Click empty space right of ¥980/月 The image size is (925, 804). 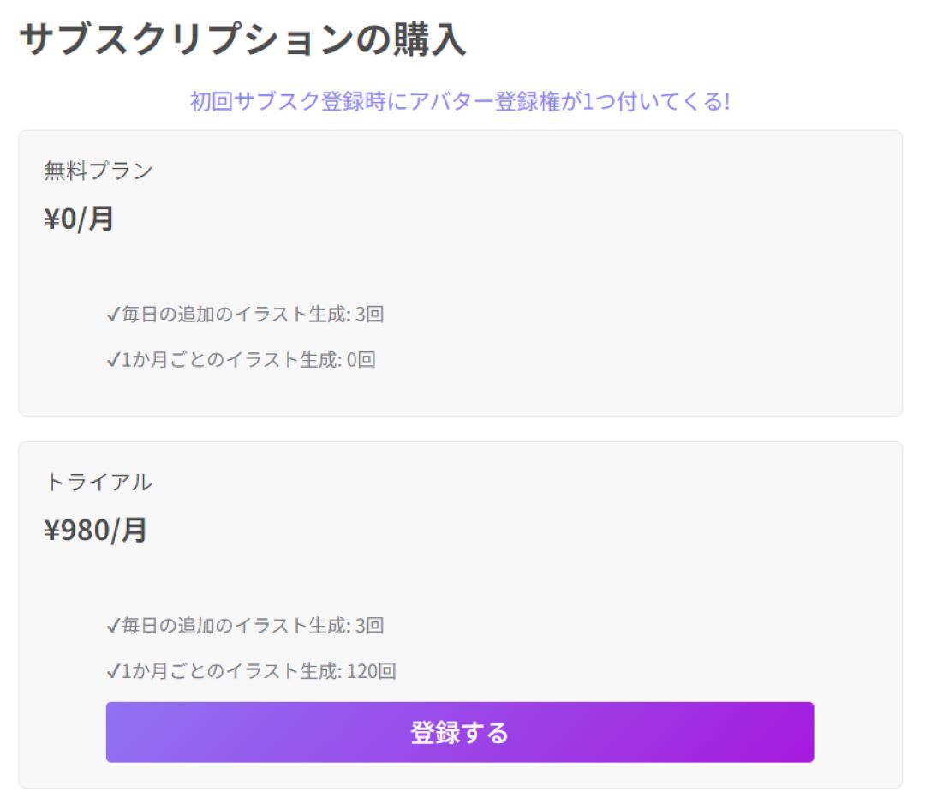coord(514,530)
